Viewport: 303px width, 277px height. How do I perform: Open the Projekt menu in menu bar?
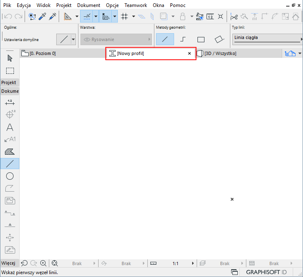[x=64, y=5]
